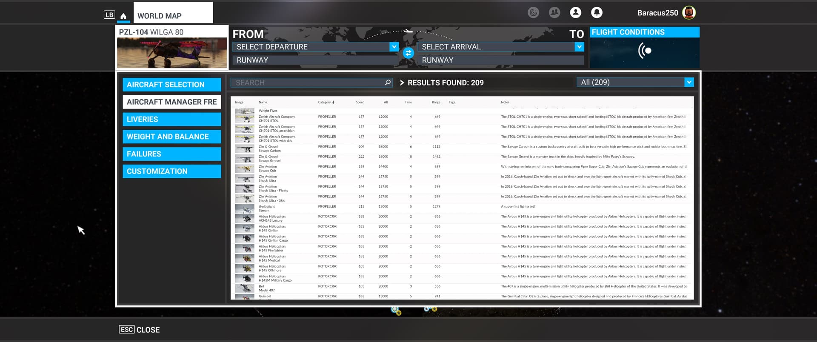Image resolution: width=817 pixels, height=342 pixels.
Task: Click the Baracus250 avatar picture
Action: click(x=689, y=13)
